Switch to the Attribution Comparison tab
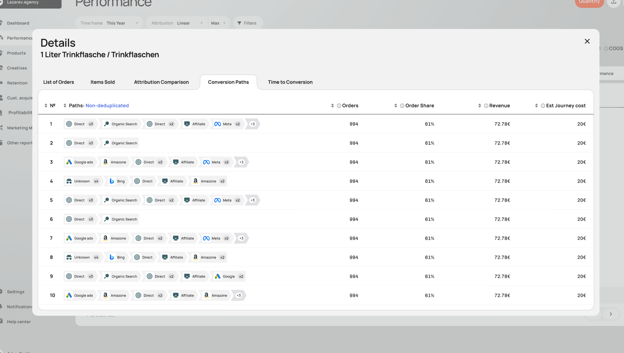Image resolution: width=624 pixels, height=353 pixels. (161, 82)
